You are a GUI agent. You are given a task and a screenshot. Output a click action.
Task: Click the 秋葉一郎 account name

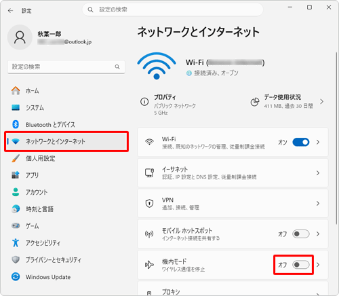(49, 34)
